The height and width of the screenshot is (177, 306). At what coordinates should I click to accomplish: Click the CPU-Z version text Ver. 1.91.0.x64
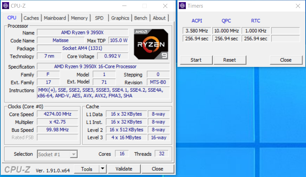tap(53, 171)
